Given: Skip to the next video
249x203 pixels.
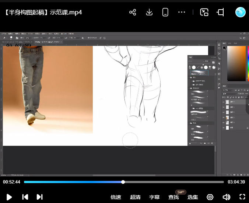Looking at the screenshot, I should click(39, 197).
